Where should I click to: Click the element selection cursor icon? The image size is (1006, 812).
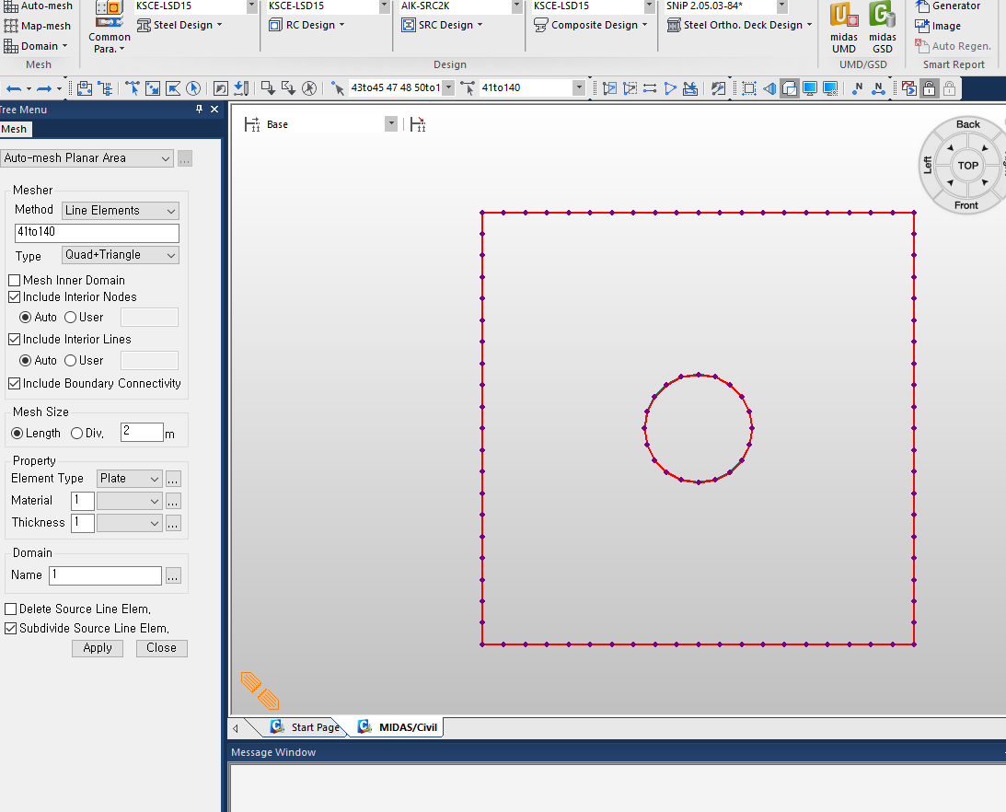pos(468,88)
